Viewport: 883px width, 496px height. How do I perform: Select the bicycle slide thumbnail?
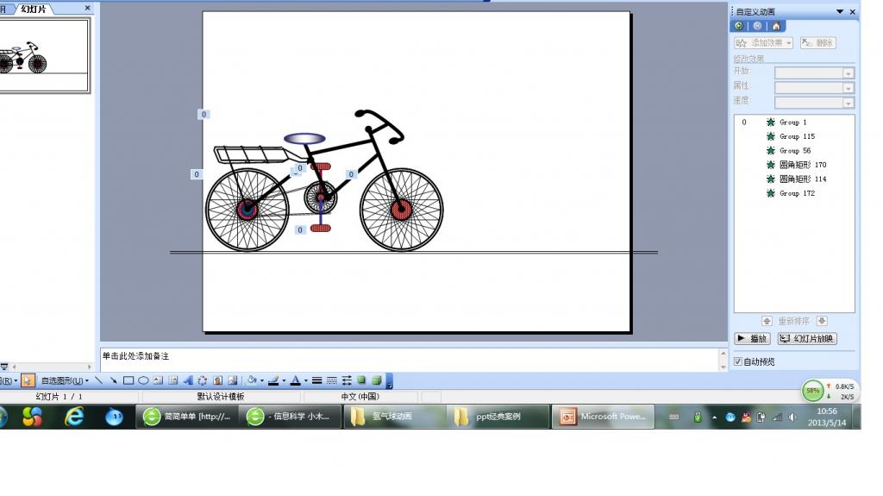pyautogui.click(x=44, y=55)
